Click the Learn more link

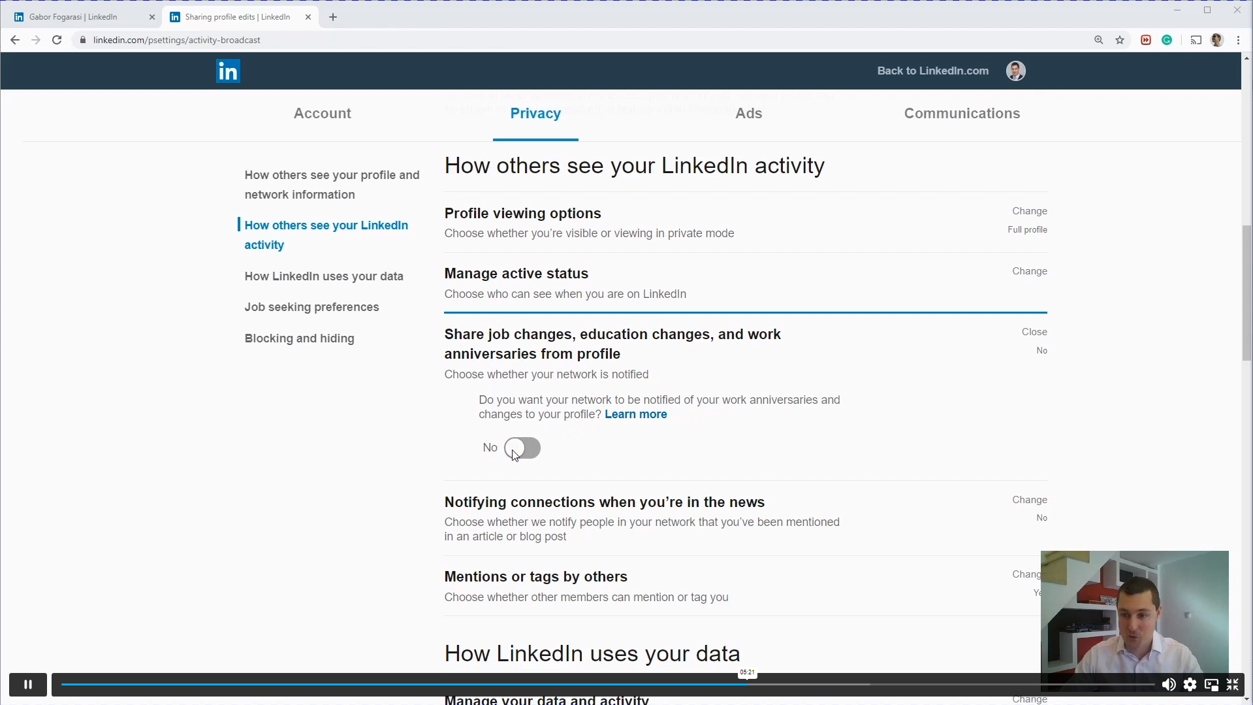click(x=635, y=414)
